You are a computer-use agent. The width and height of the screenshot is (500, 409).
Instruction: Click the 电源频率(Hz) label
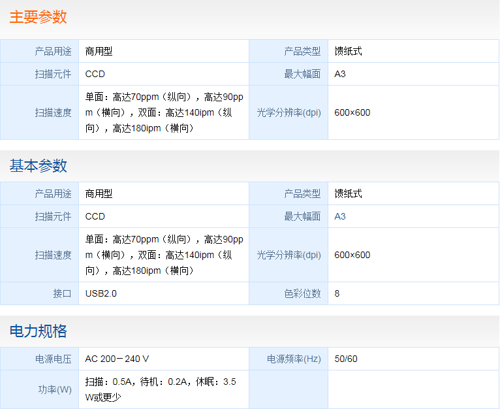(x=294, y=359)
